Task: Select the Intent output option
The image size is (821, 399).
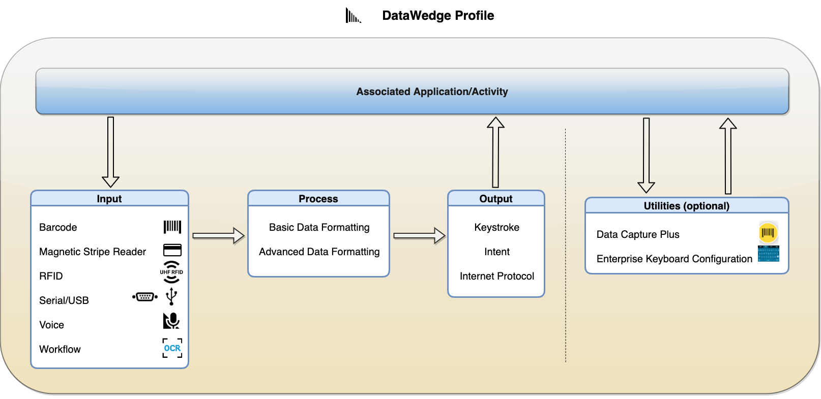Action: tap(497, 252)
